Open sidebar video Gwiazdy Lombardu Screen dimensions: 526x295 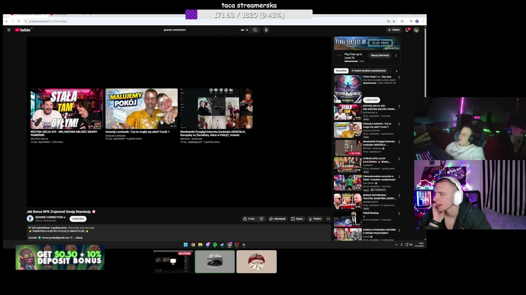(348, 130)
